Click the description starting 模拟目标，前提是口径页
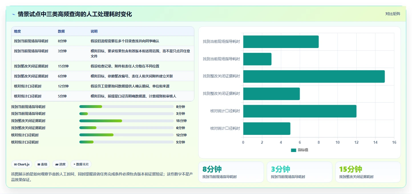412x194 pixels. (133, 96)
